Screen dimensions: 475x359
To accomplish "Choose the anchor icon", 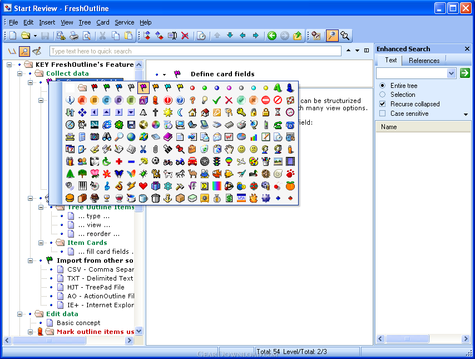I will point(168,198).
